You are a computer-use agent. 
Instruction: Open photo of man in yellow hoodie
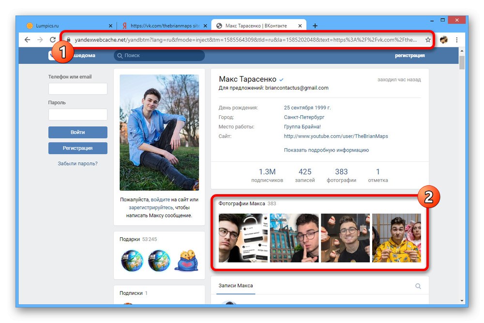(397, 238)
